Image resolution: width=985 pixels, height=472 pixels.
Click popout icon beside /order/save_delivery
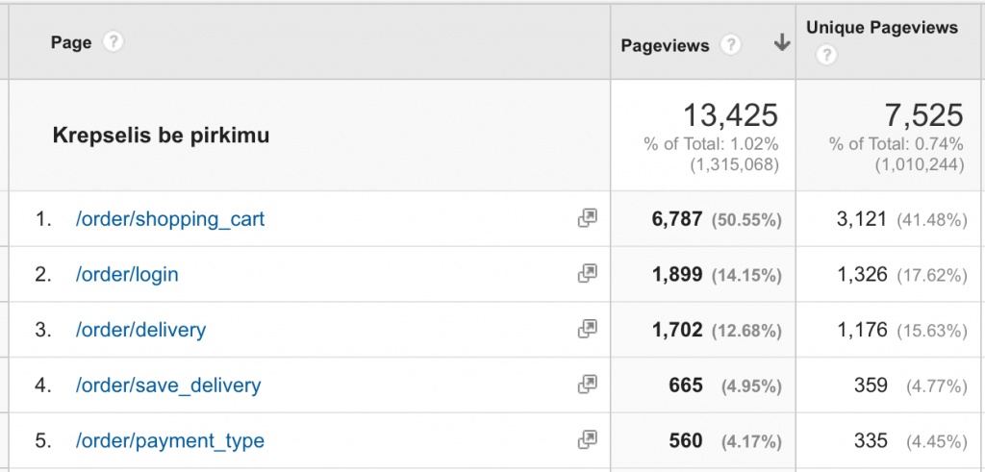(x=587, y=385)
